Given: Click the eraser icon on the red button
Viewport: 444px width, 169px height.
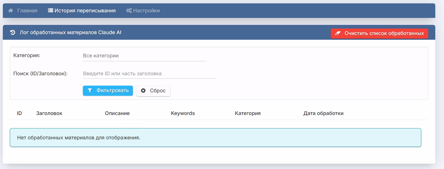Looking at the screenshot, I should click(x=338, y=33).
